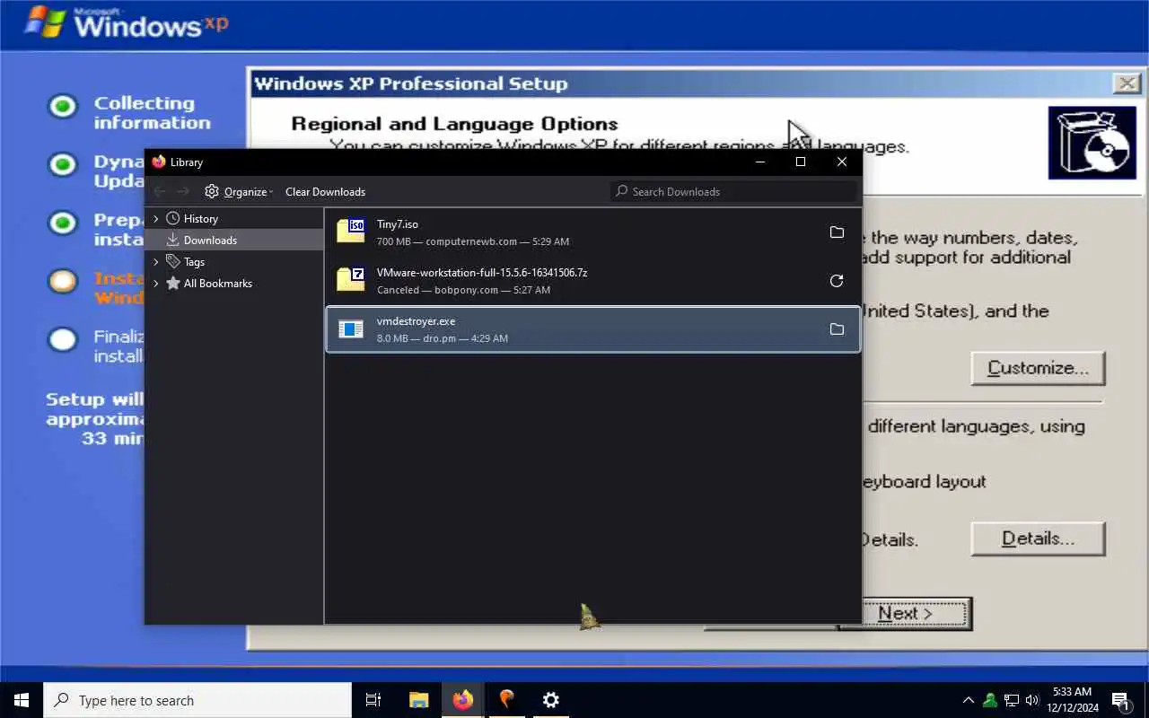Close the Library window
Screen dimensions: 1149x718
coord(842,162)
